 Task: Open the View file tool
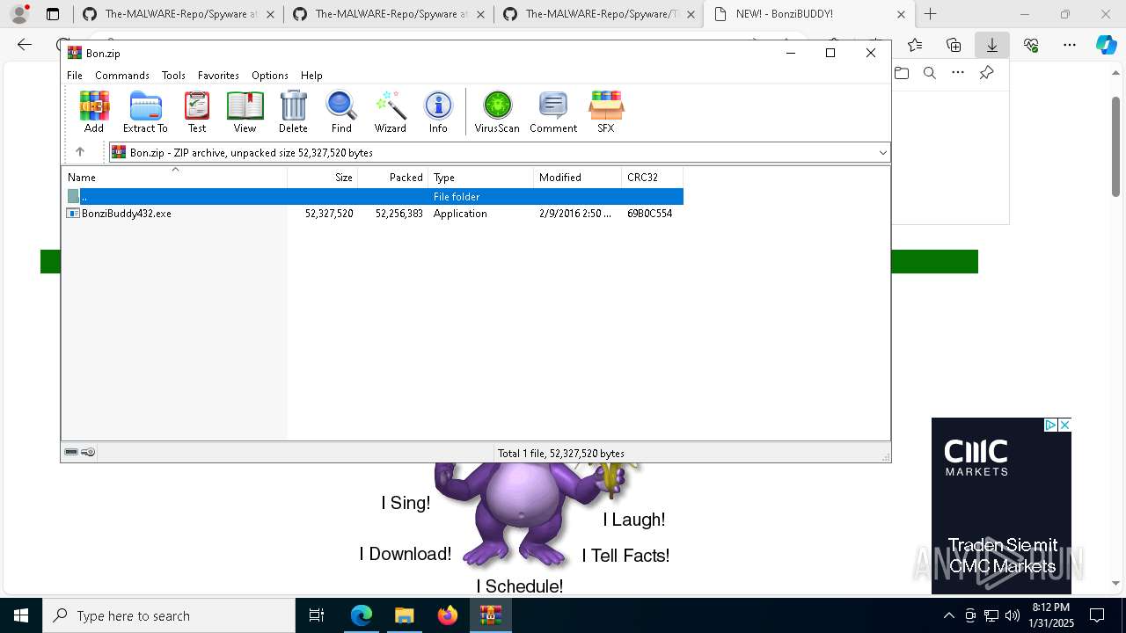point(245,112)
